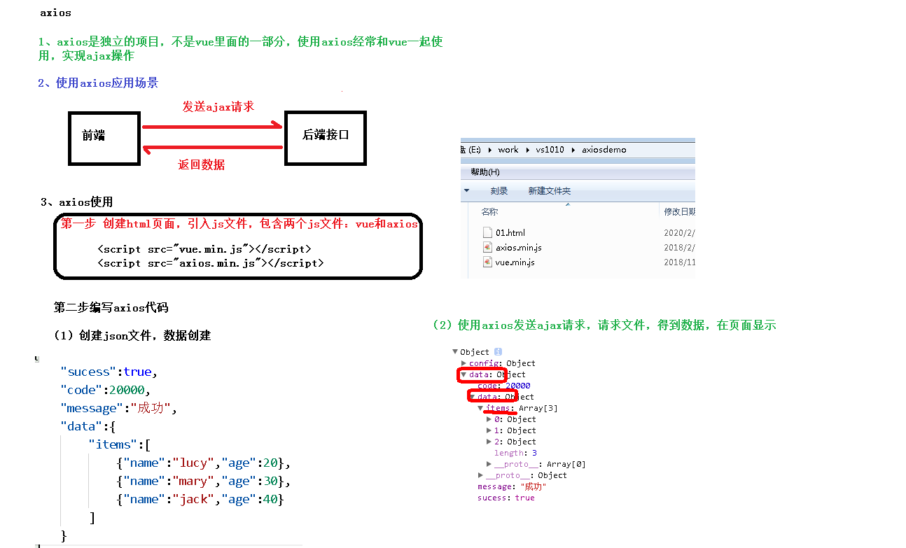
Task: Expand the 1: Object array entry
Action: [489, 430]
